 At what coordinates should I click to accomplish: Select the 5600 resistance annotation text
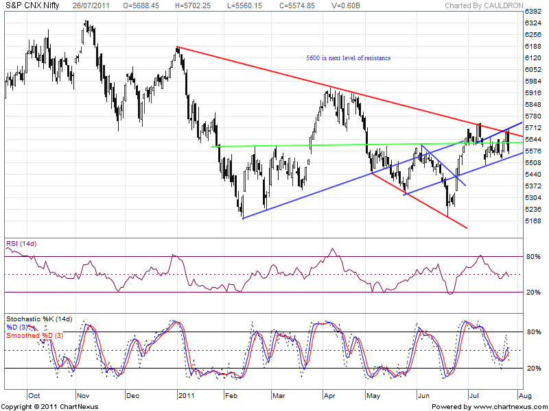click(348, 58)
